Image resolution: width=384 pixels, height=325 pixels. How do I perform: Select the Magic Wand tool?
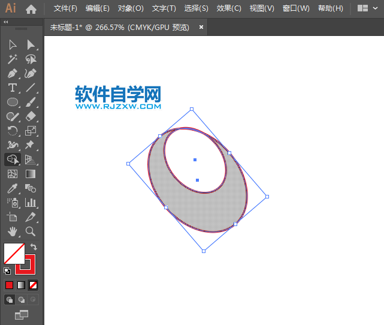point(12,59)
